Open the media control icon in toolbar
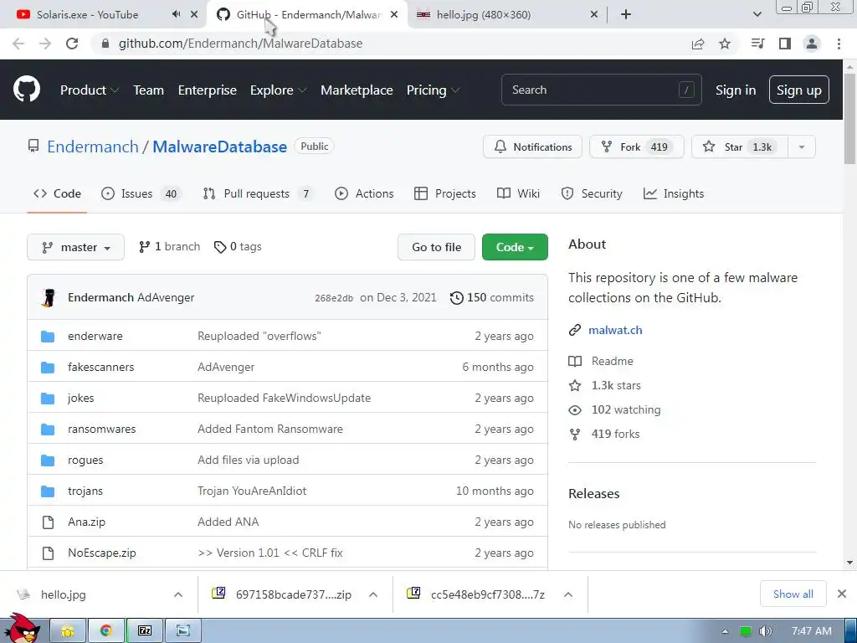Screen dimensions: 857x643 point(757,44)
